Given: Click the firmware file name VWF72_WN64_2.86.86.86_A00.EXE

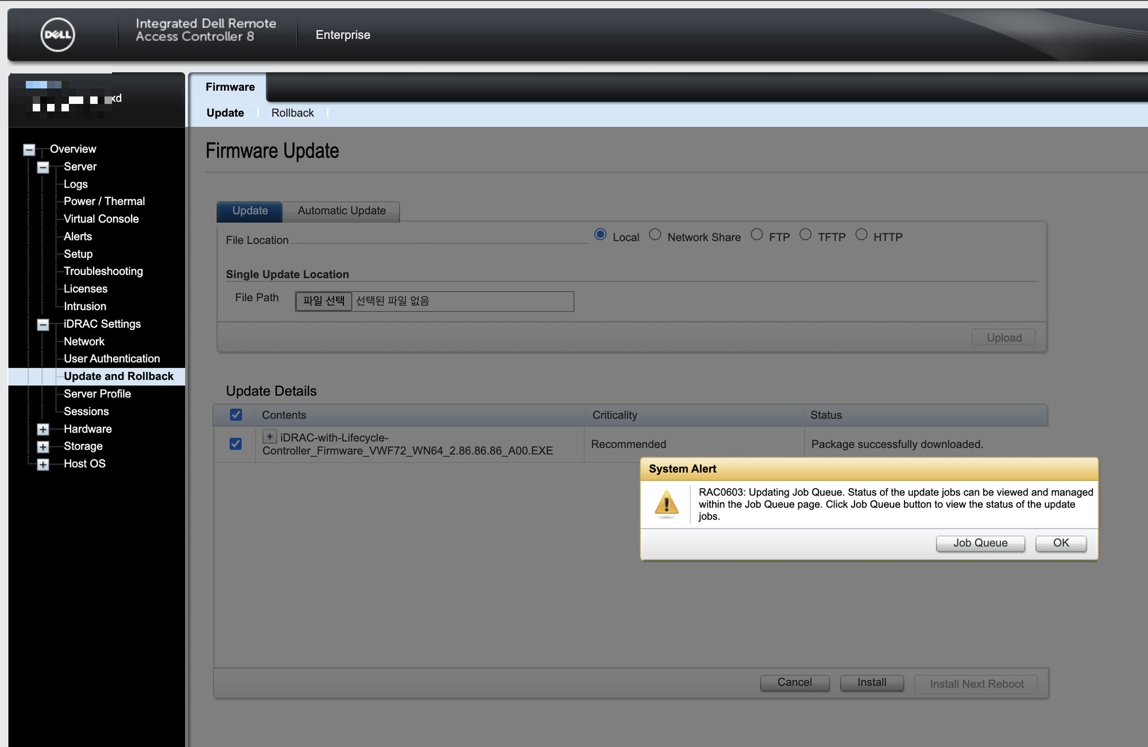Looking at the screenshot, I should (407, 444).
